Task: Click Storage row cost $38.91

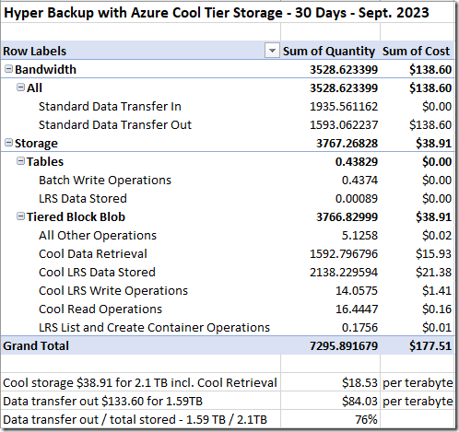Action: pos(433,144)
